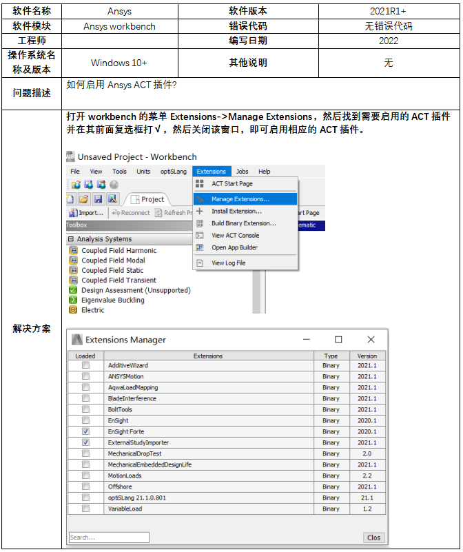Enable the AdditiveWizard extension checkbox
Viewport: 463px width, 552px height.
point(85,365)
